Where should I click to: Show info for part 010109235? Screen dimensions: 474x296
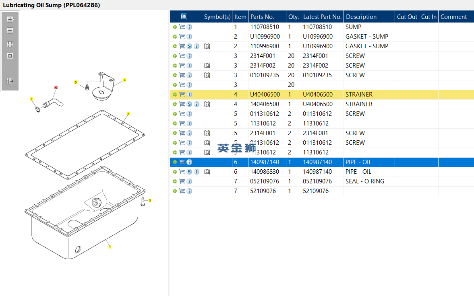pos(189,75)
